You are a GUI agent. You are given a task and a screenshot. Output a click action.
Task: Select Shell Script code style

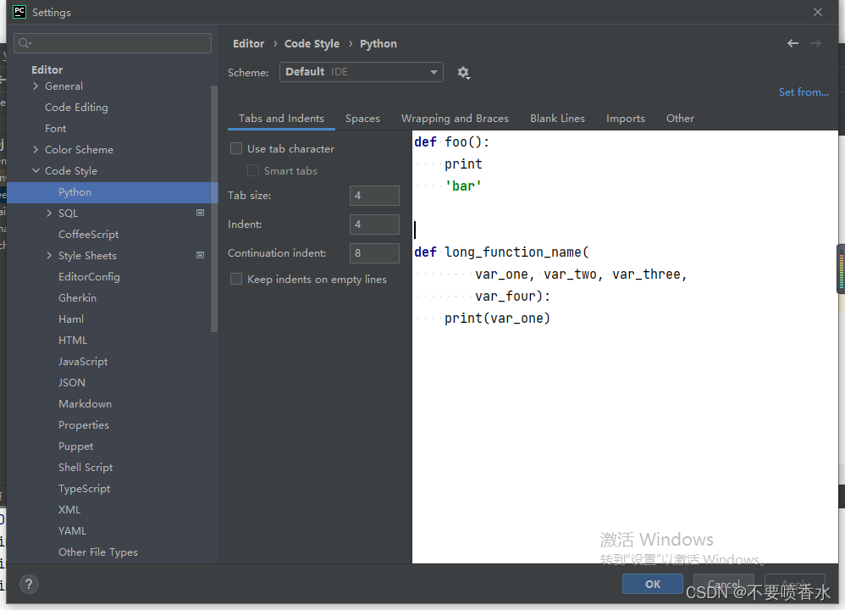(86, 467)
